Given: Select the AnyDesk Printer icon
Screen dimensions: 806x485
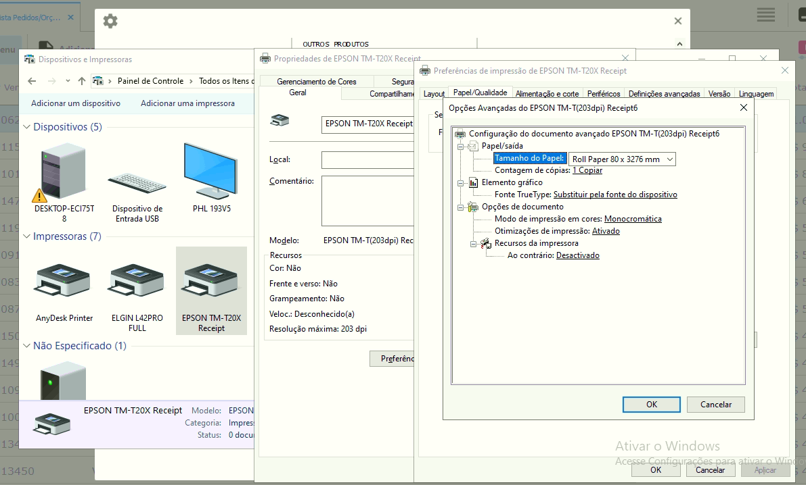Looking at the screenshot, I should pos(64,282).
